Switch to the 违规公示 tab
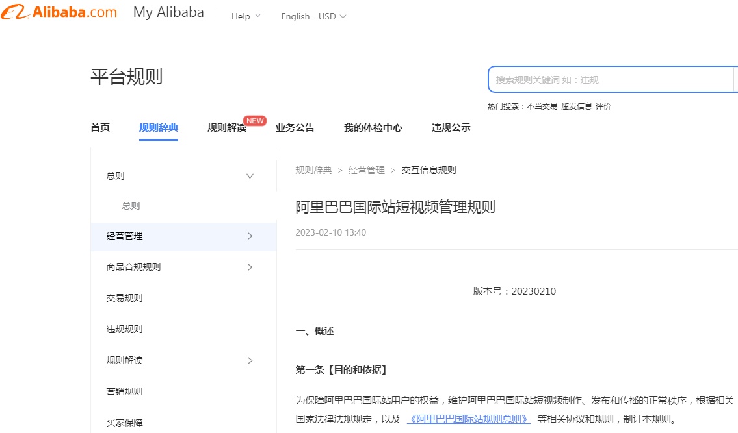 point(451,127)
